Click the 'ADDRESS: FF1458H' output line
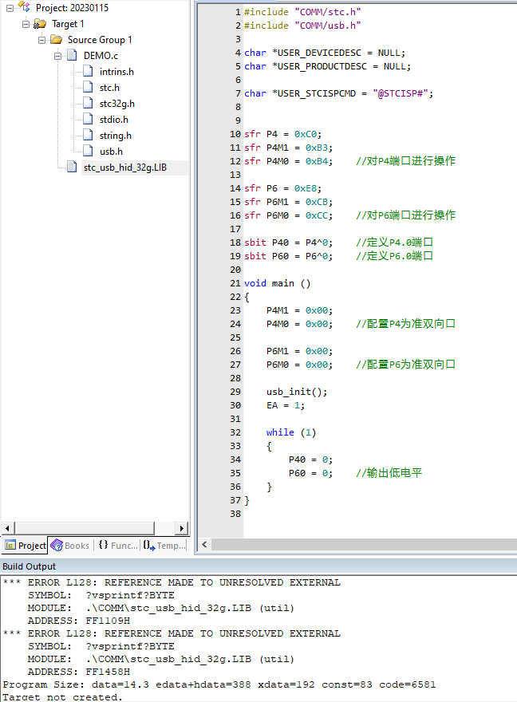This screenshot has height=702, width=517. [79, 672]
